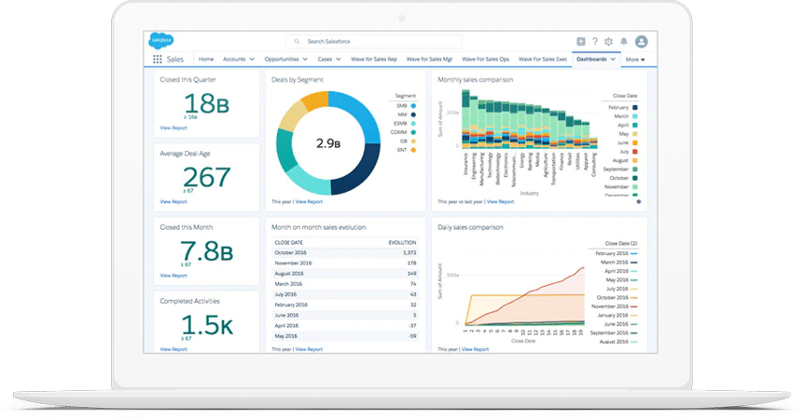
Task: Expand the Cases dropdown arrow
Action: coord(339,60)
